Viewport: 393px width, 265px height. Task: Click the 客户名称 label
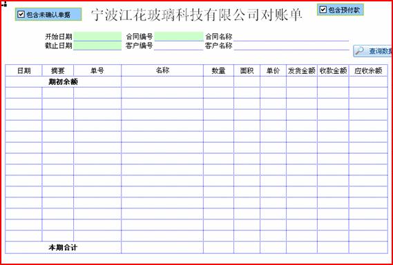pyautogui.click(x=219, y=46)
